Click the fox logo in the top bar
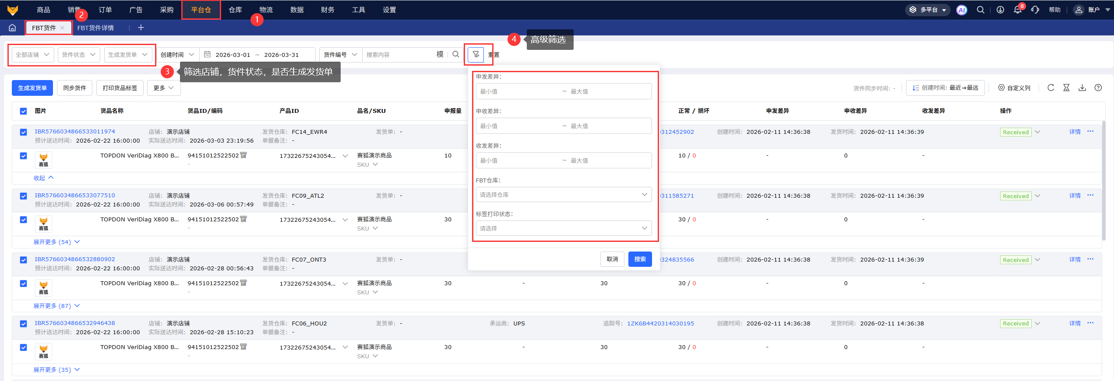 [x=13, y=10]
